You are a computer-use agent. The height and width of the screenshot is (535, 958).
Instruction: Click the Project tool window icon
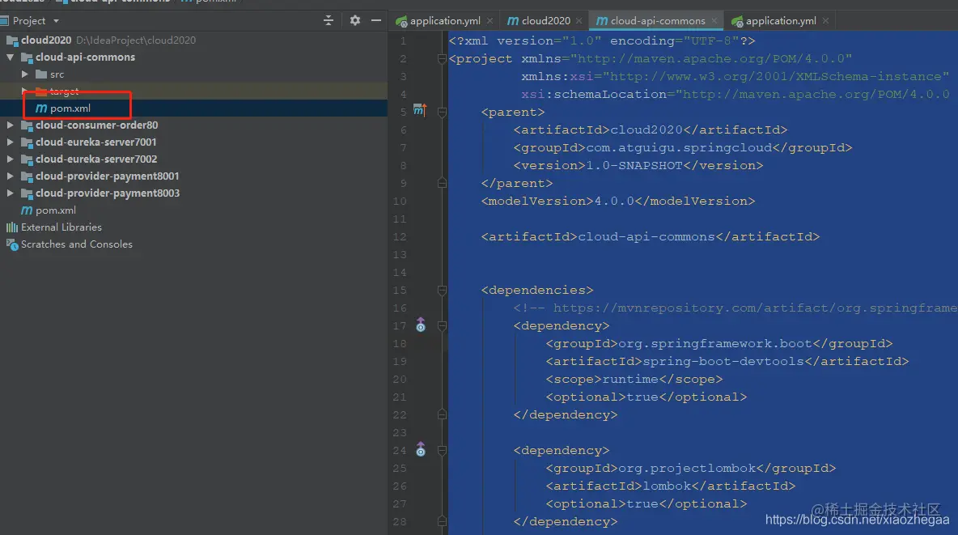pos(4,21)
